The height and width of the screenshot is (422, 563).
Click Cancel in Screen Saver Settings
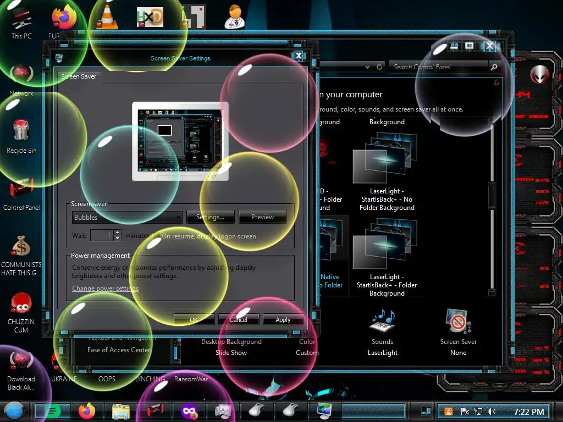point(239,319)
